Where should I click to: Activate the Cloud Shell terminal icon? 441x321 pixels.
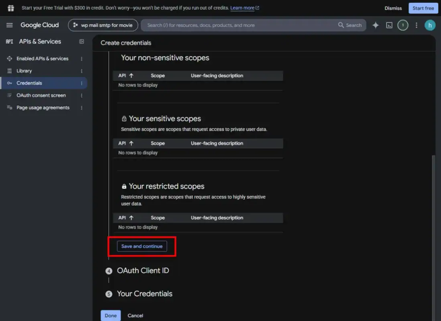coord(389,25)
